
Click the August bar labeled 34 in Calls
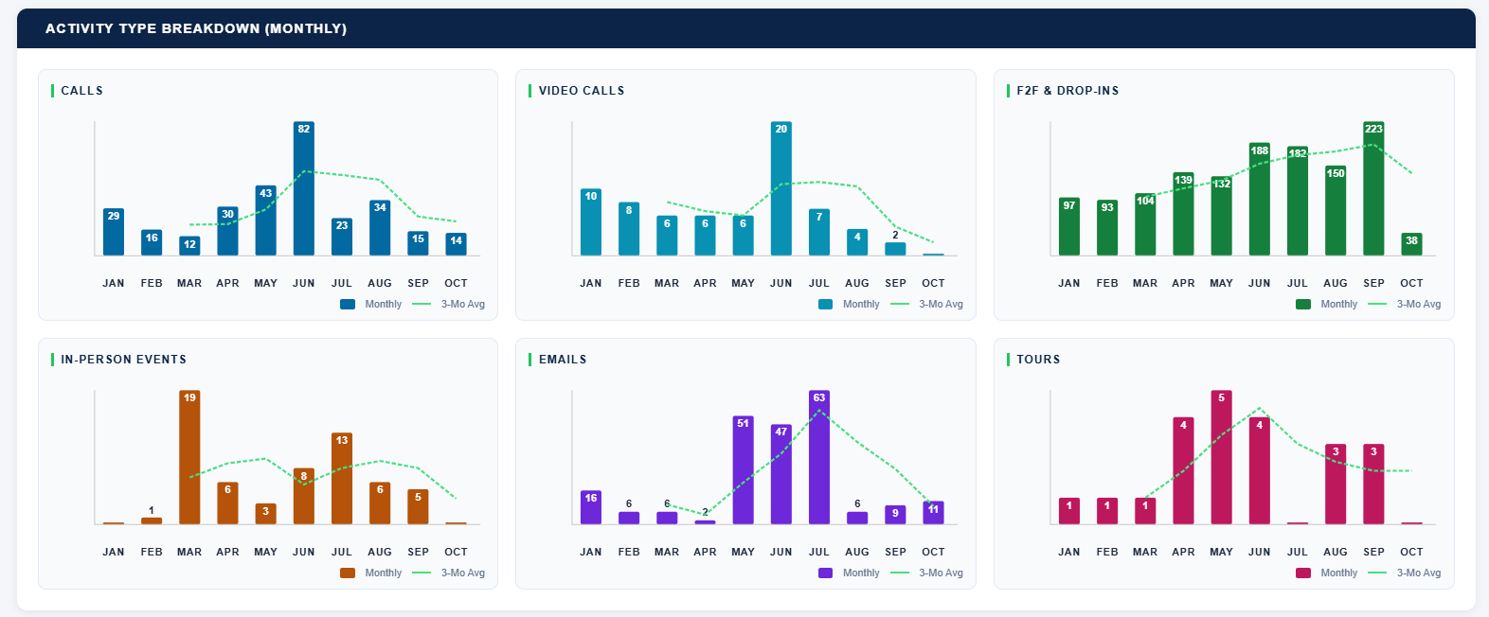(x=380, y=228)
